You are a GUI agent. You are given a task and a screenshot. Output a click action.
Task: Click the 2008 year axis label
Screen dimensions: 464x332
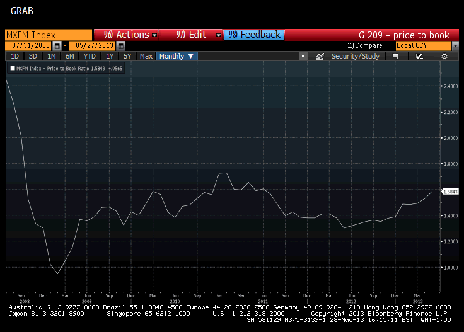click(25, 302)
